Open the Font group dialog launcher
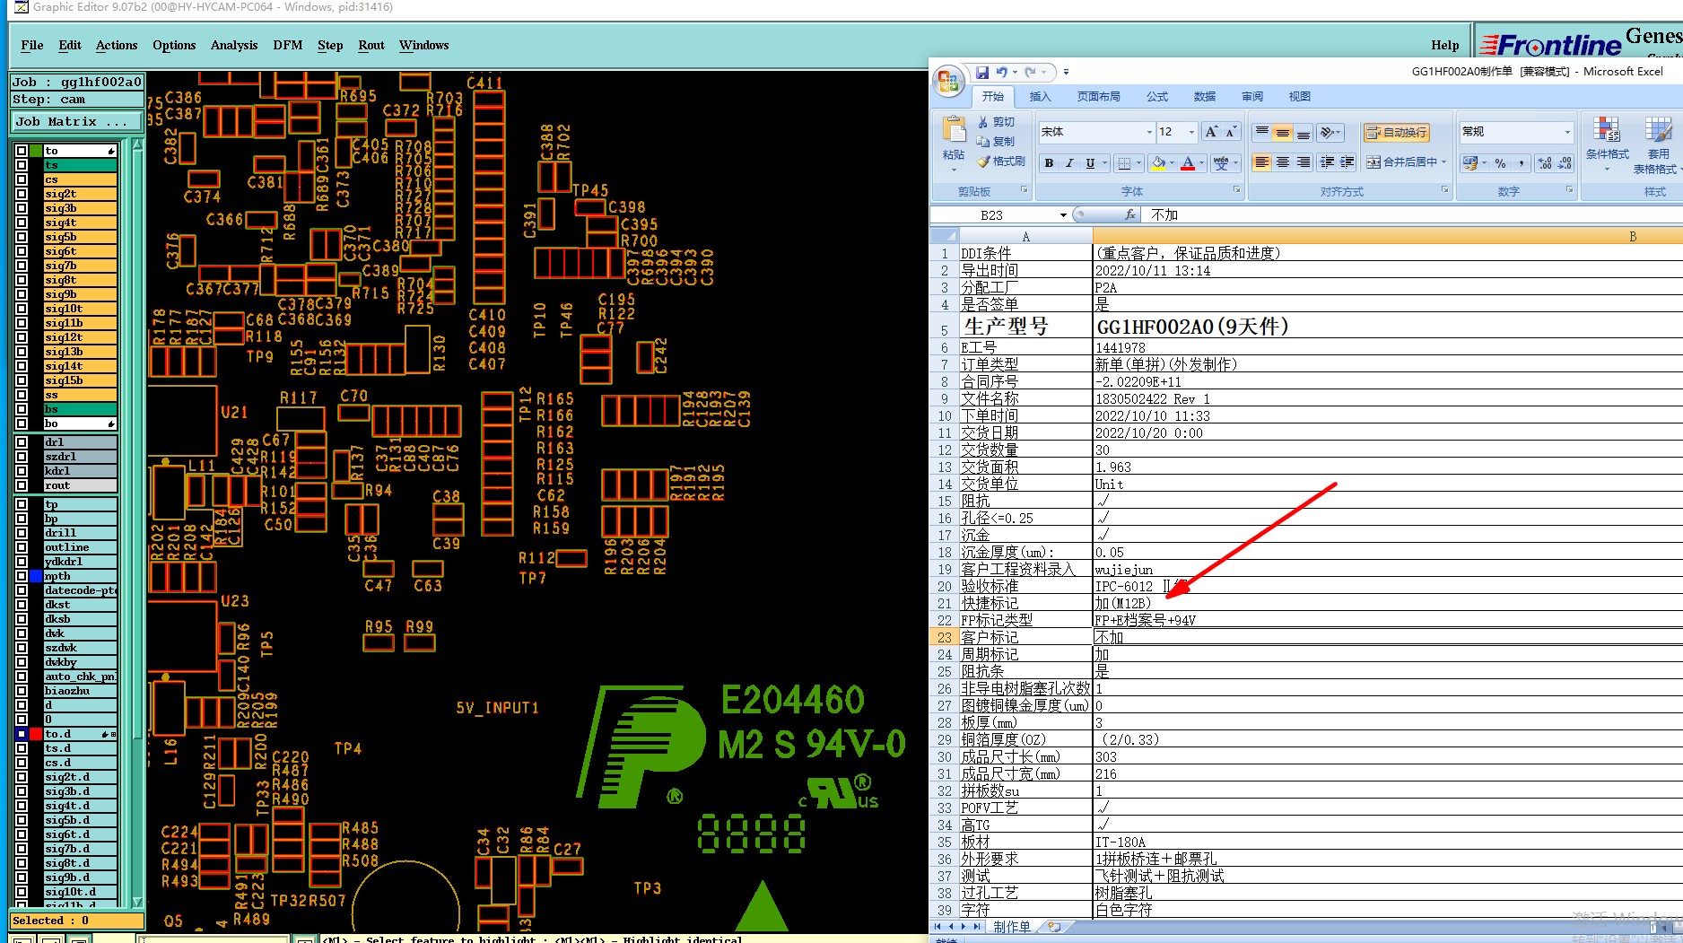1683x943 pixels. point(1236,190)
